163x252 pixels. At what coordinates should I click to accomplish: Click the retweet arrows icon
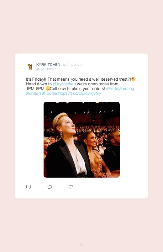pyautogui.click(x=50, y=187)
